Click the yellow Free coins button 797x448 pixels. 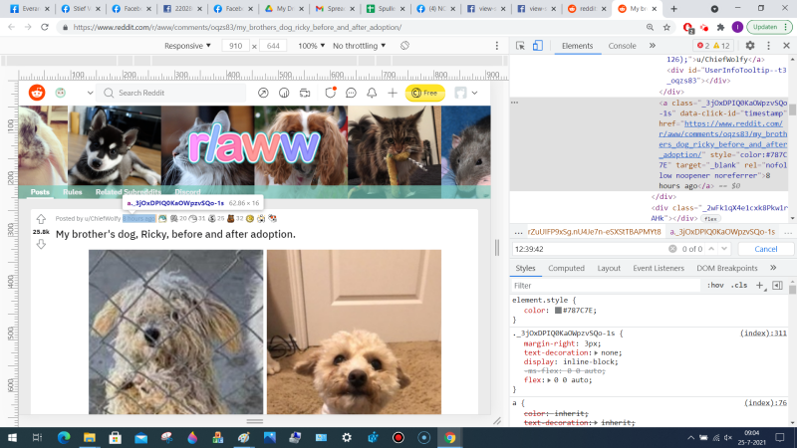[425, 93]
